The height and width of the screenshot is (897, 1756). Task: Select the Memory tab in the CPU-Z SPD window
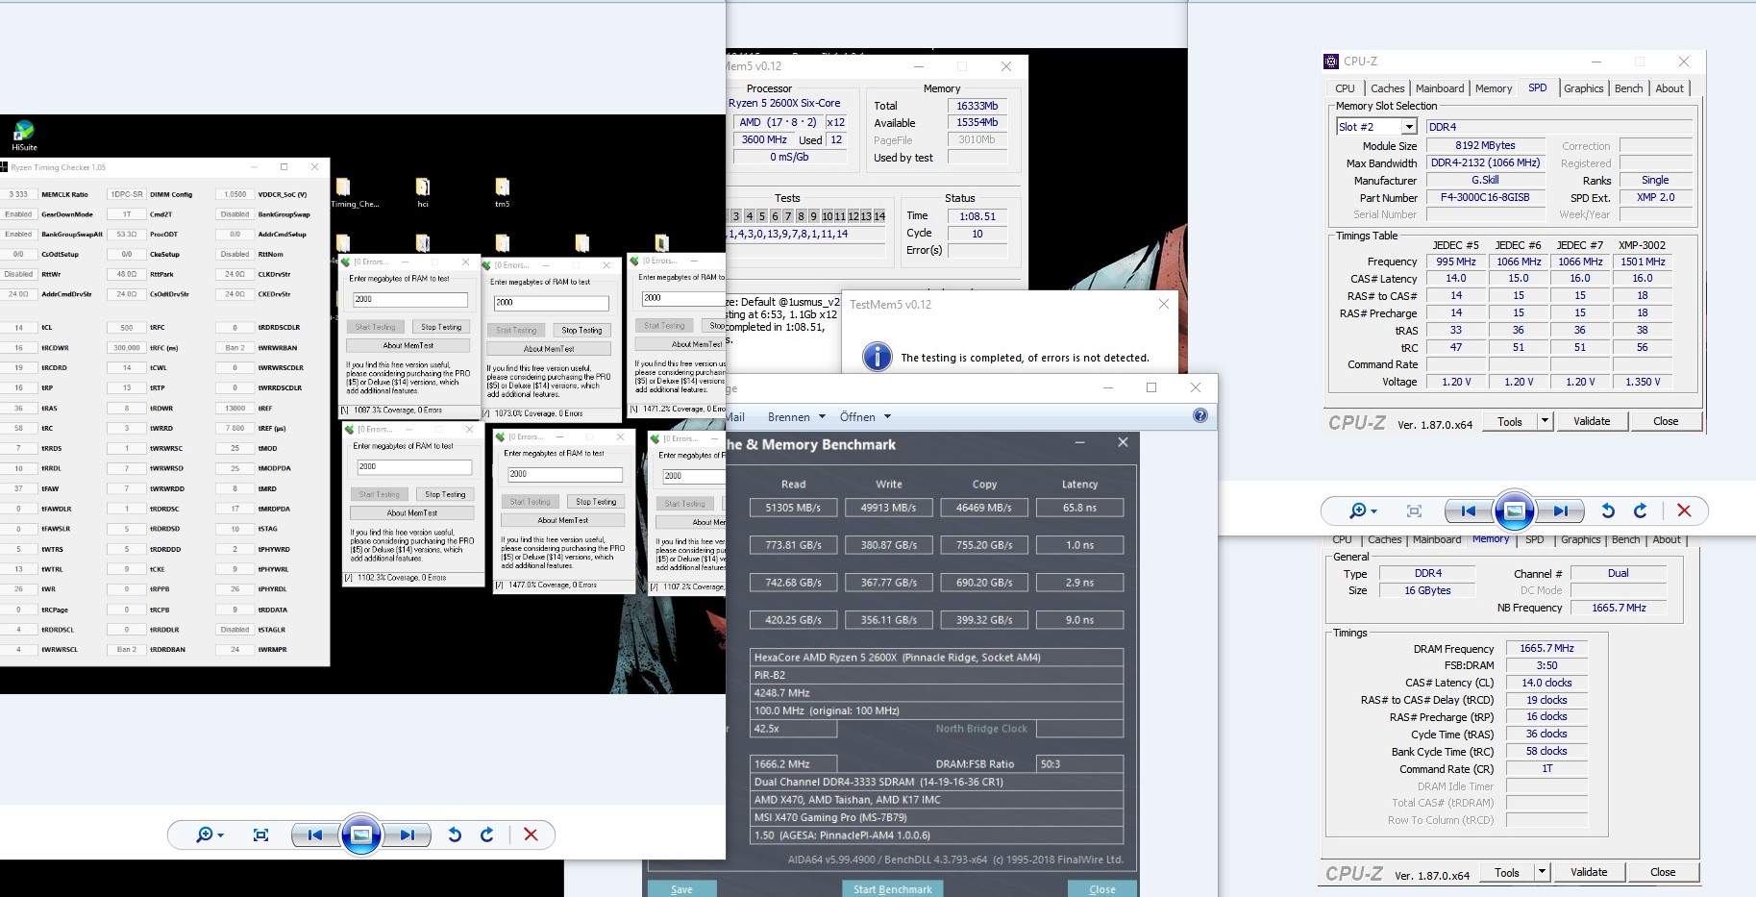click(x=1494, y=88)
